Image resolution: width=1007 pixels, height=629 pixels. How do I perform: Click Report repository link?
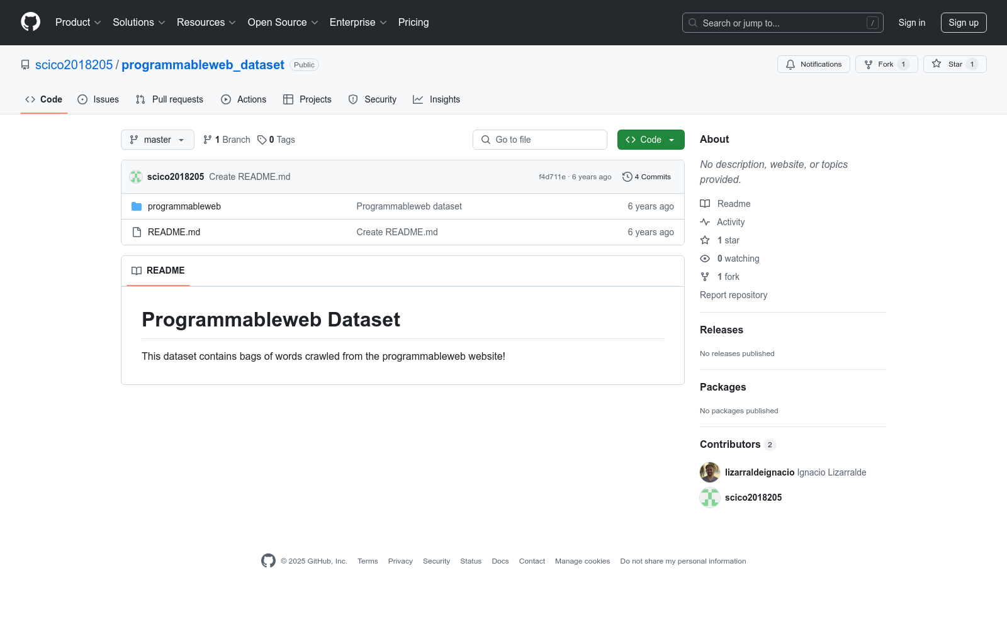pyautogui.click(x=734, y=295)
